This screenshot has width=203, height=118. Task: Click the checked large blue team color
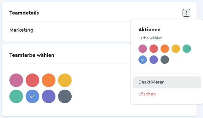[32, 96]
